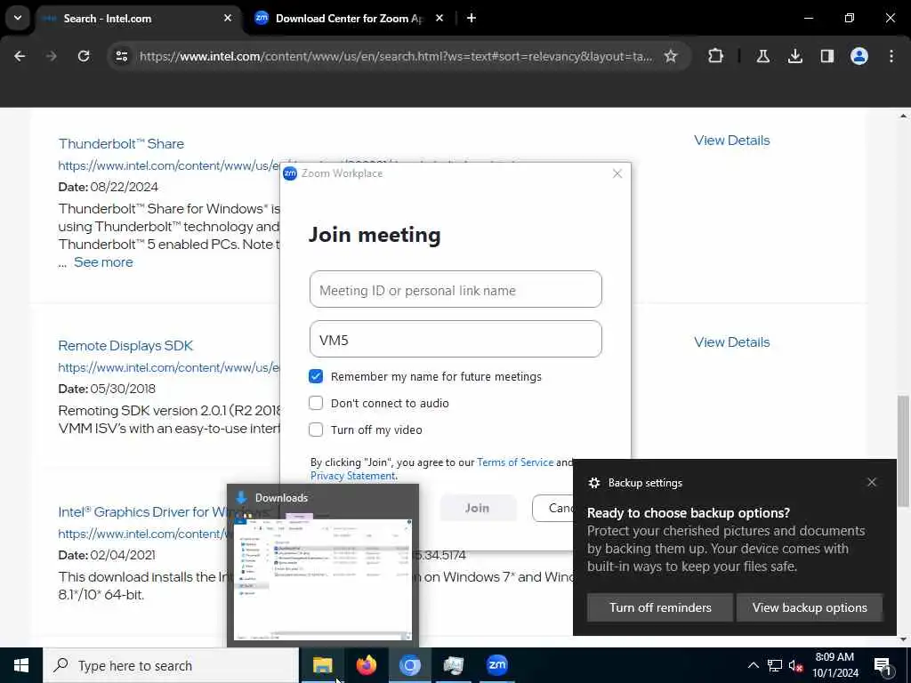Click the muted volume tray icon
This screenshot has width=911, height=683.
click(795, 665)
